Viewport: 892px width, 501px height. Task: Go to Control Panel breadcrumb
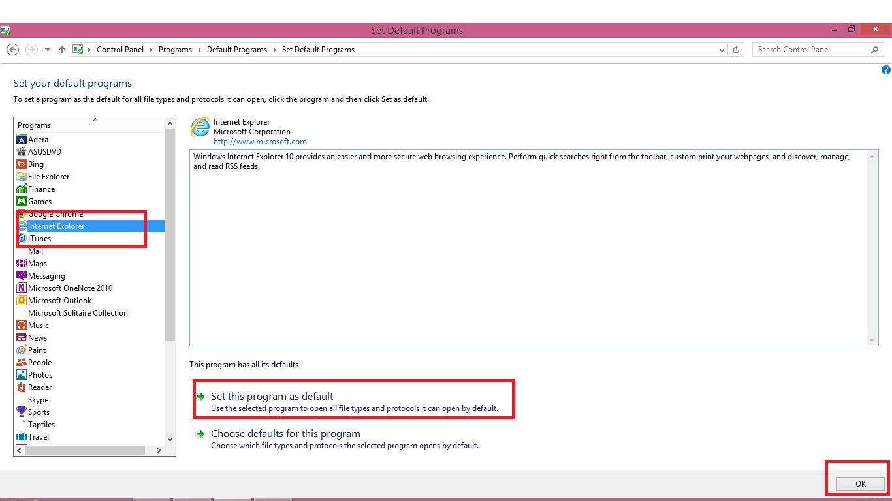coord(120,50)
